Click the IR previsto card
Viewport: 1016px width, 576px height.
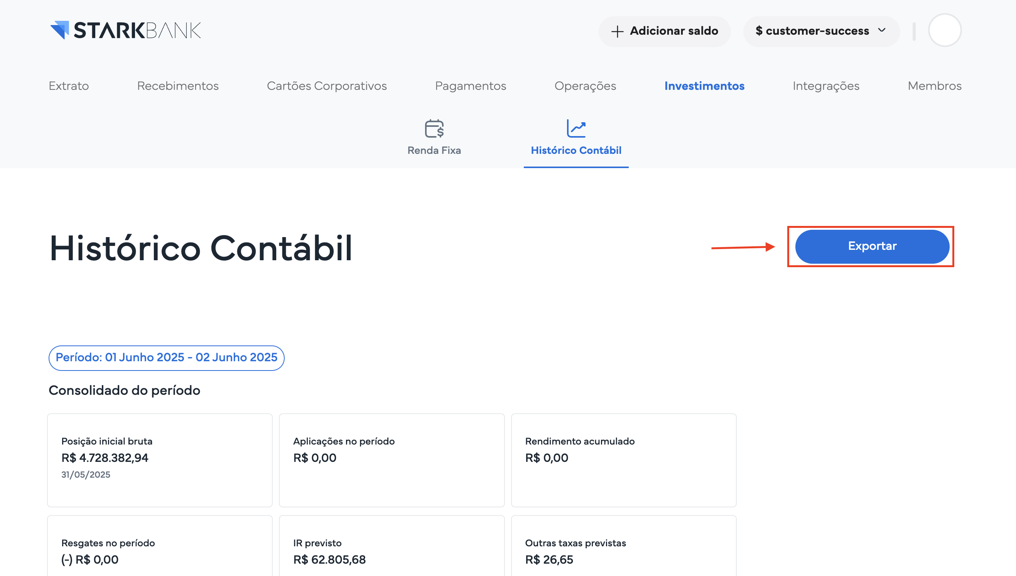pos(392,546)
